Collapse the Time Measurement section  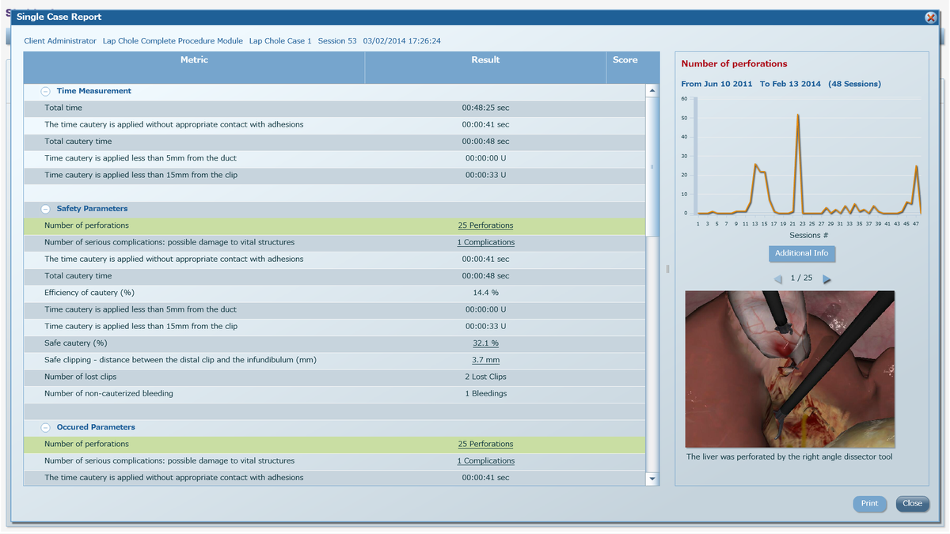46,91
